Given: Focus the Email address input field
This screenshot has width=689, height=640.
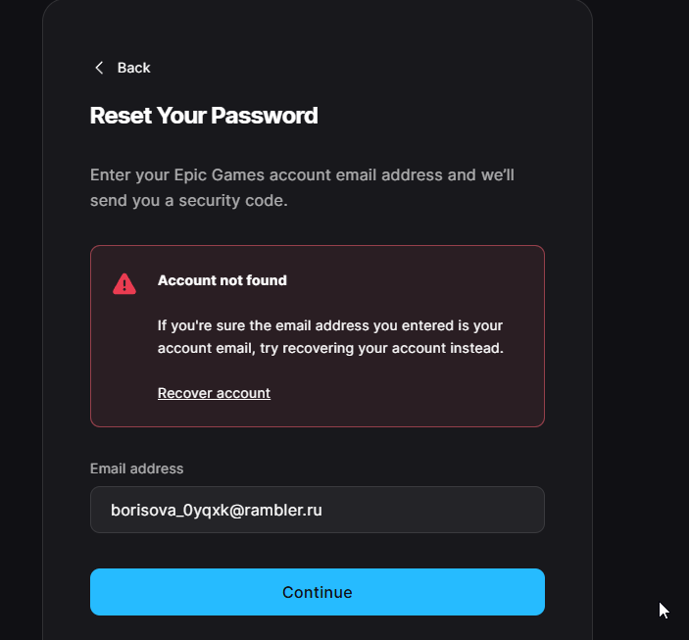Looking at the screenshot, I should (x=318, y=510).
